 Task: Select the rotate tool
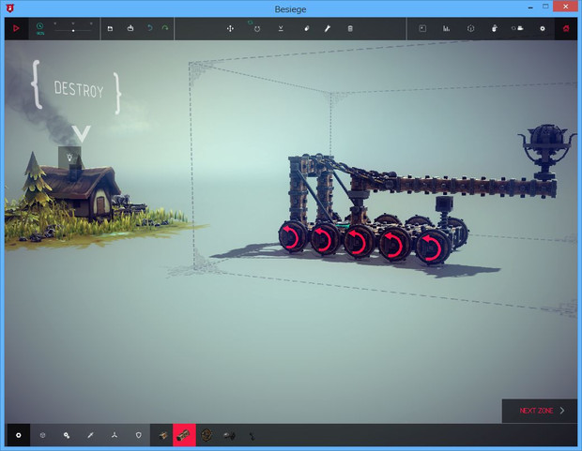click(256, 28)
